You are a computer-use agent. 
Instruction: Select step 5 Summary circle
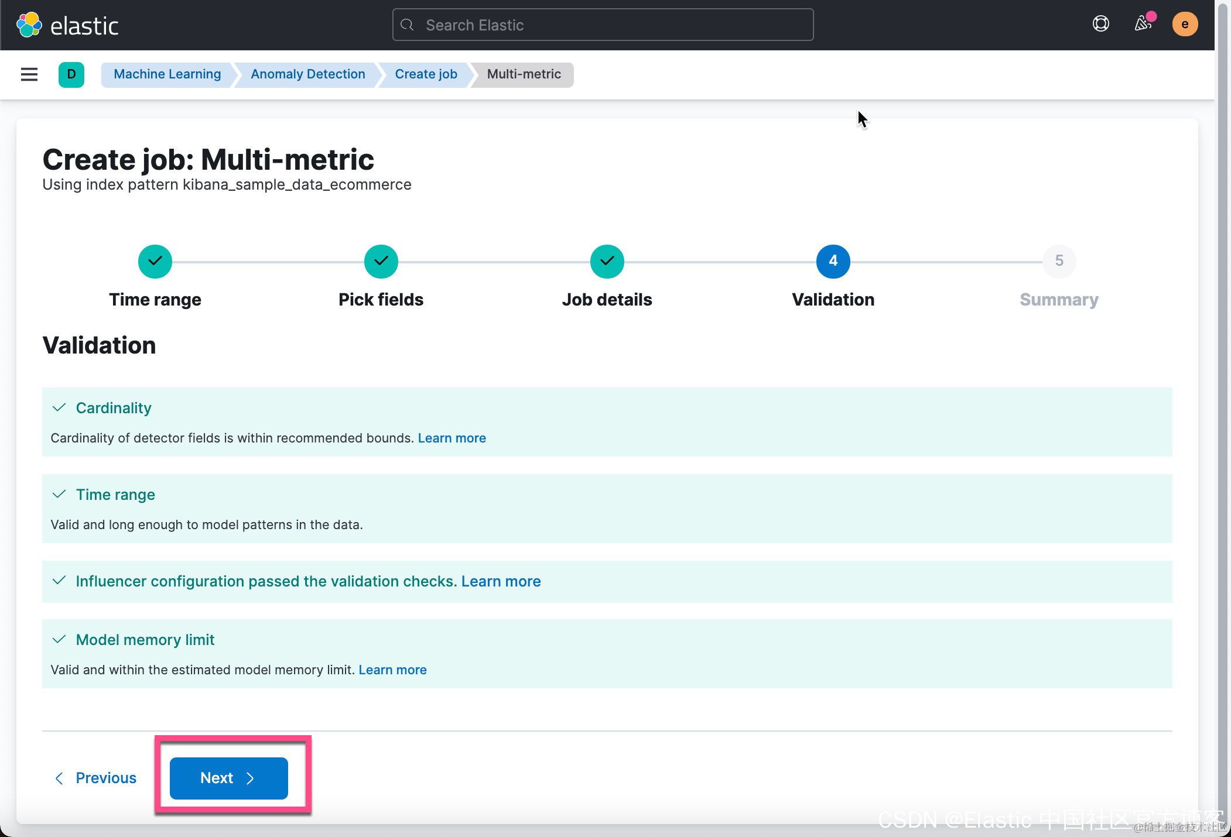coord(1059,261)
